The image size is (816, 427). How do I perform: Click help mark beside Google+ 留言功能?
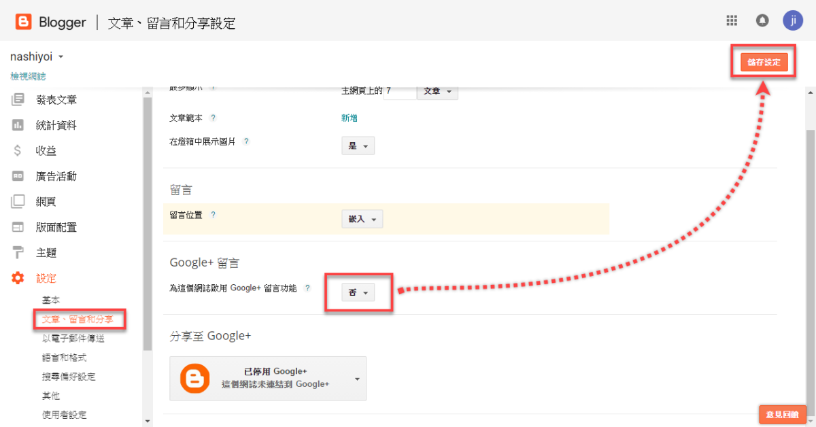[x=307, y=288]
